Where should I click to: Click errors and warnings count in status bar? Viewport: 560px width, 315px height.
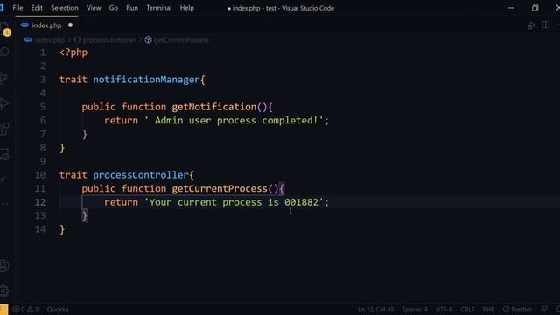25,309
